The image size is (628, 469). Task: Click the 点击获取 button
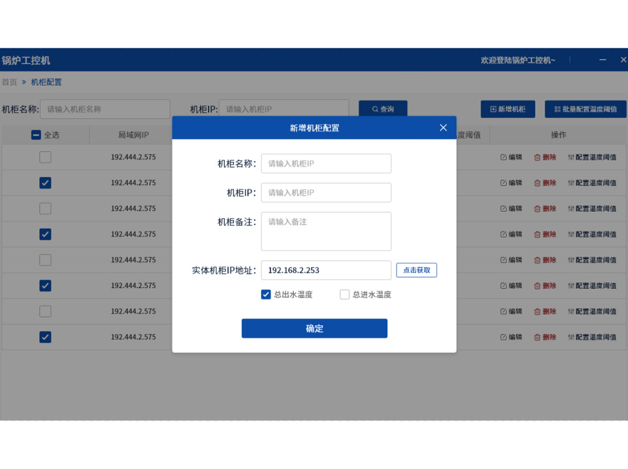coord(416,270)
